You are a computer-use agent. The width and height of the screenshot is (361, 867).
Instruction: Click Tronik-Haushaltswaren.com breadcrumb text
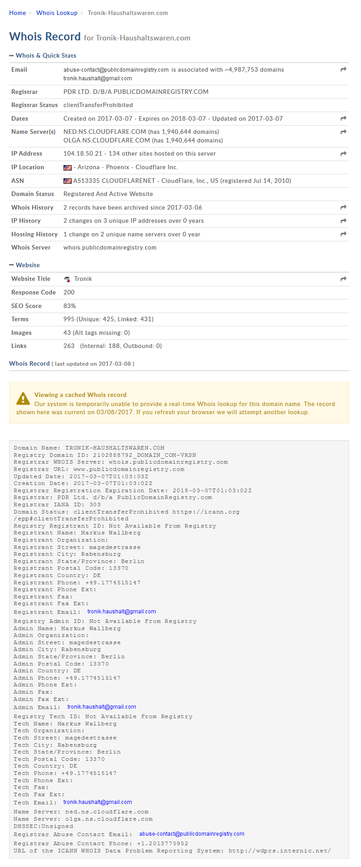click(x=128, y=13)
